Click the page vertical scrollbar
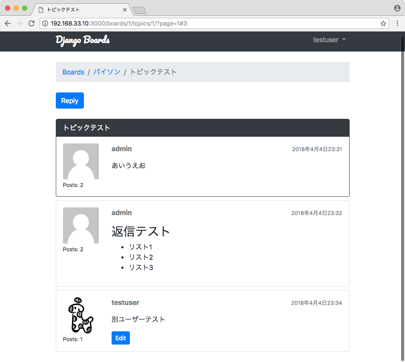This screenshot has width=405, height=362. click(402, 198)
